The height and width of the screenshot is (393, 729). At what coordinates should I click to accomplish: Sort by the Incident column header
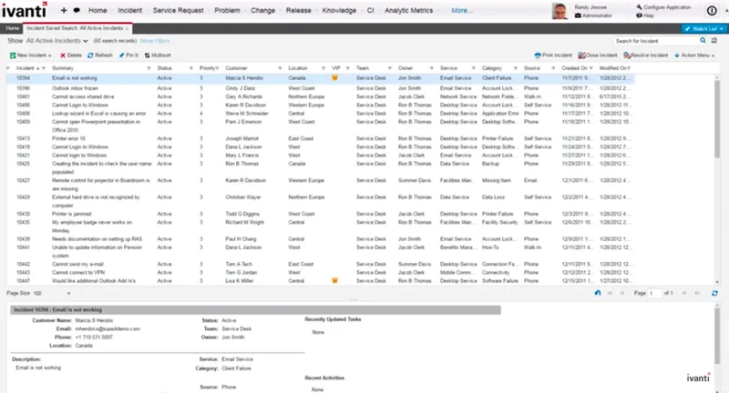(x=26, y=68)
